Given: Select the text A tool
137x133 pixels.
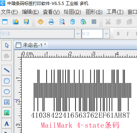Looking at the screenshot, I should point(7,123).
